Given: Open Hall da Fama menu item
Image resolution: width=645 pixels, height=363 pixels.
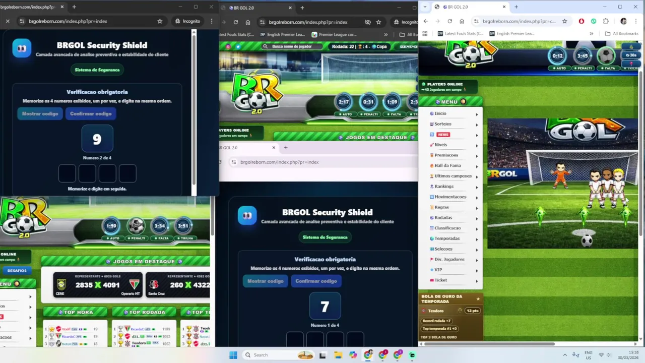Looking at the screenshot, I should [x=447, y=165].
